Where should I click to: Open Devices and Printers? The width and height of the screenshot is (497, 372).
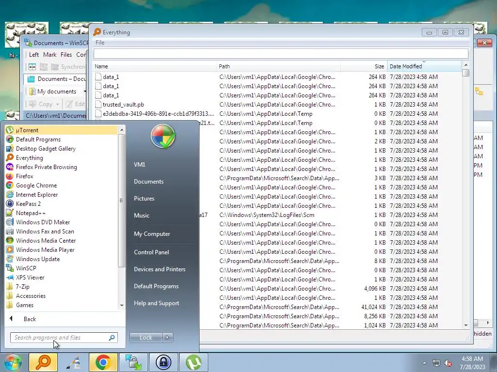[159, 269]
